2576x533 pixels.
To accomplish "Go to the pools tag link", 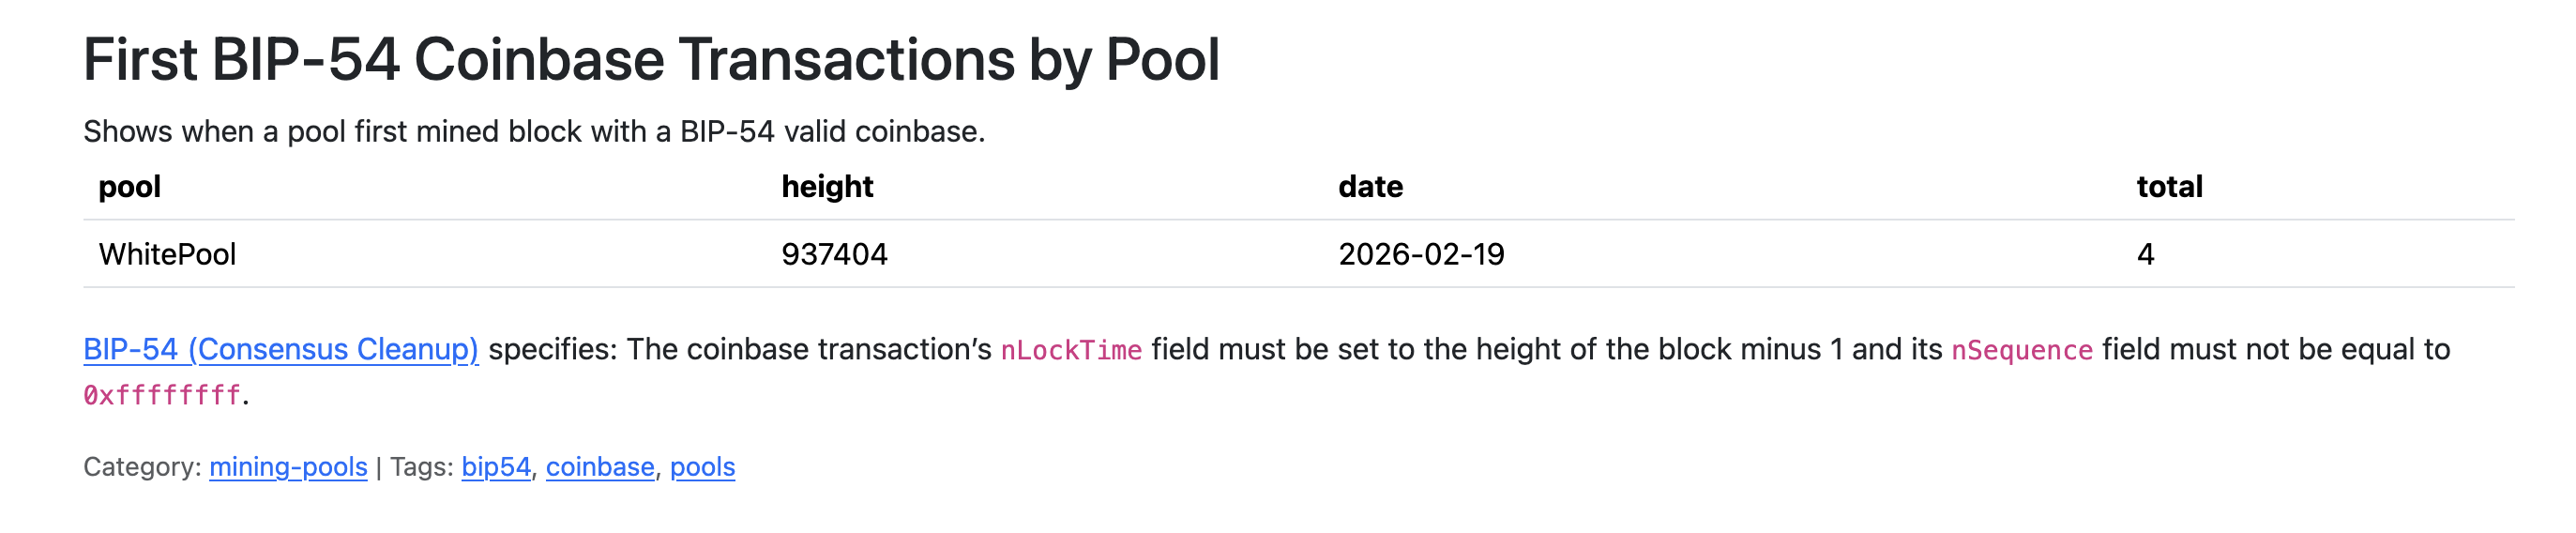I will tap(702, 467).
